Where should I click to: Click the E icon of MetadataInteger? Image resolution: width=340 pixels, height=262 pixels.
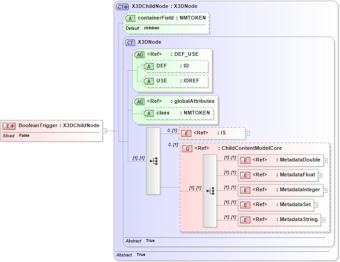coord(245,190)
